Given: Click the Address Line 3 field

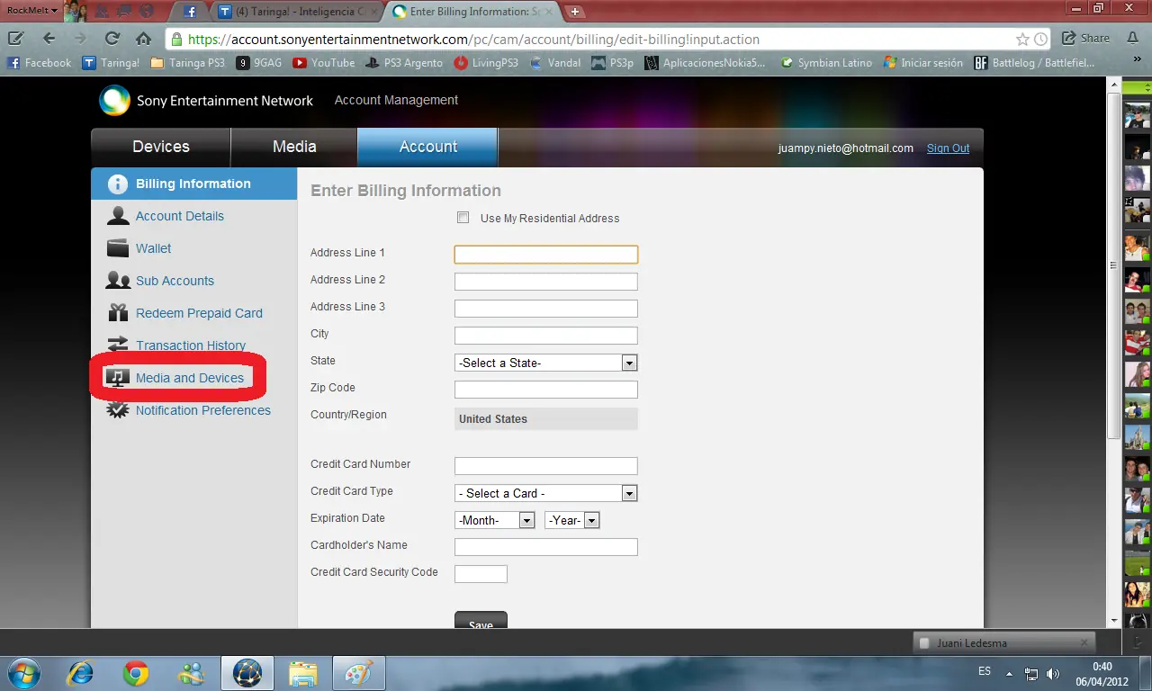Looking at the screenshot, I should click(546, 309).
